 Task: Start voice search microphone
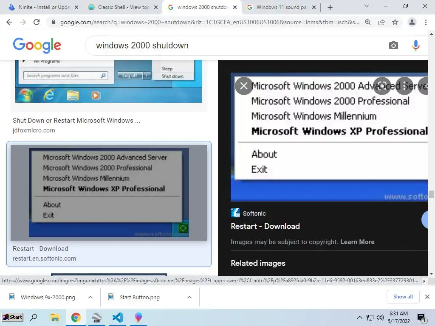pyautogui.click(x=415, y=45)
